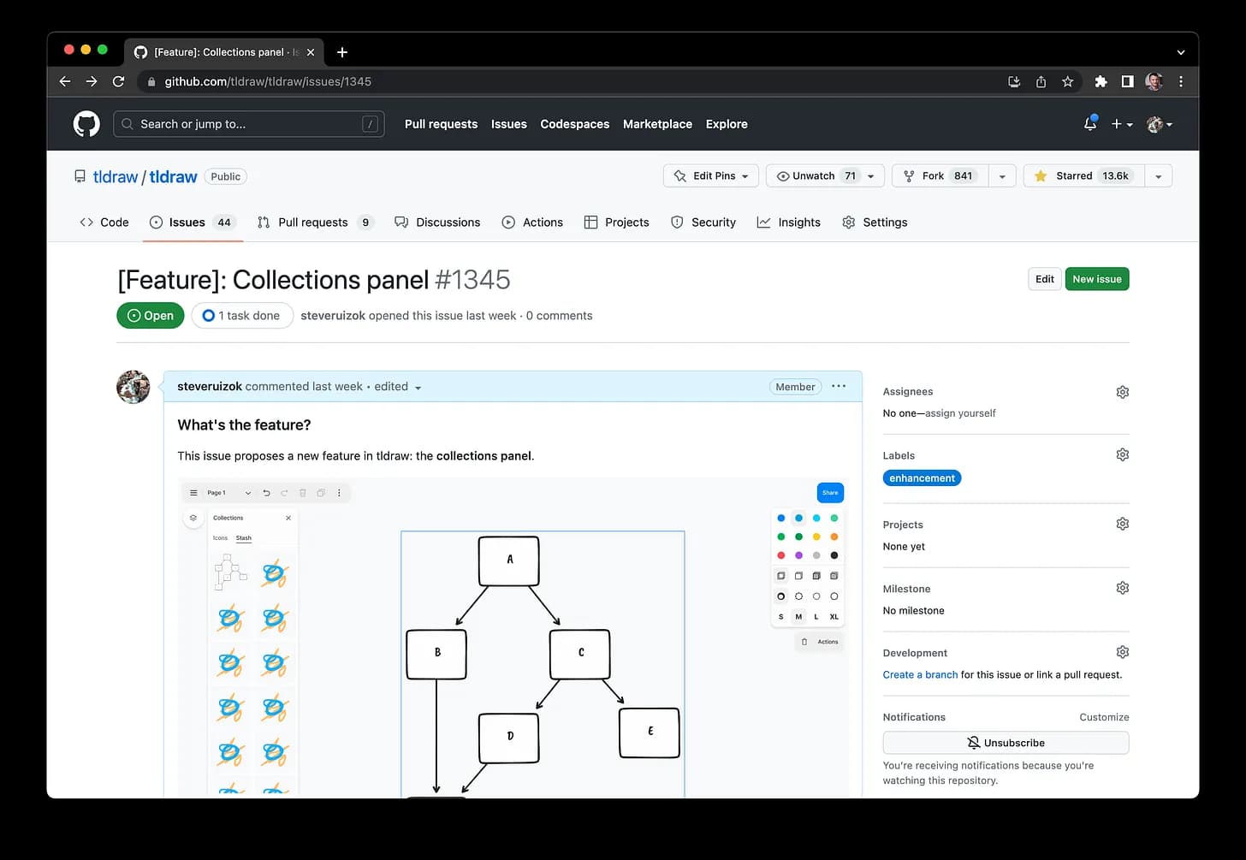Open Chrome three-dot menu
Image resolution: width=1246 pixels, height=860 pixels.
(1181, 81)
